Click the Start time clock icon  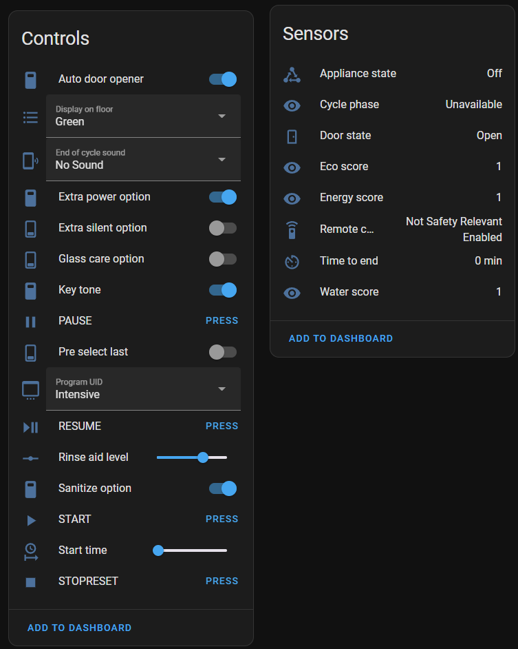click(x=31, y=552)
